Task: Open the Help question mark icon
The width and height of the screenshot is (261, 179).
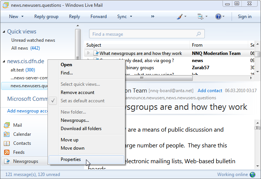Action: point(218,17)
